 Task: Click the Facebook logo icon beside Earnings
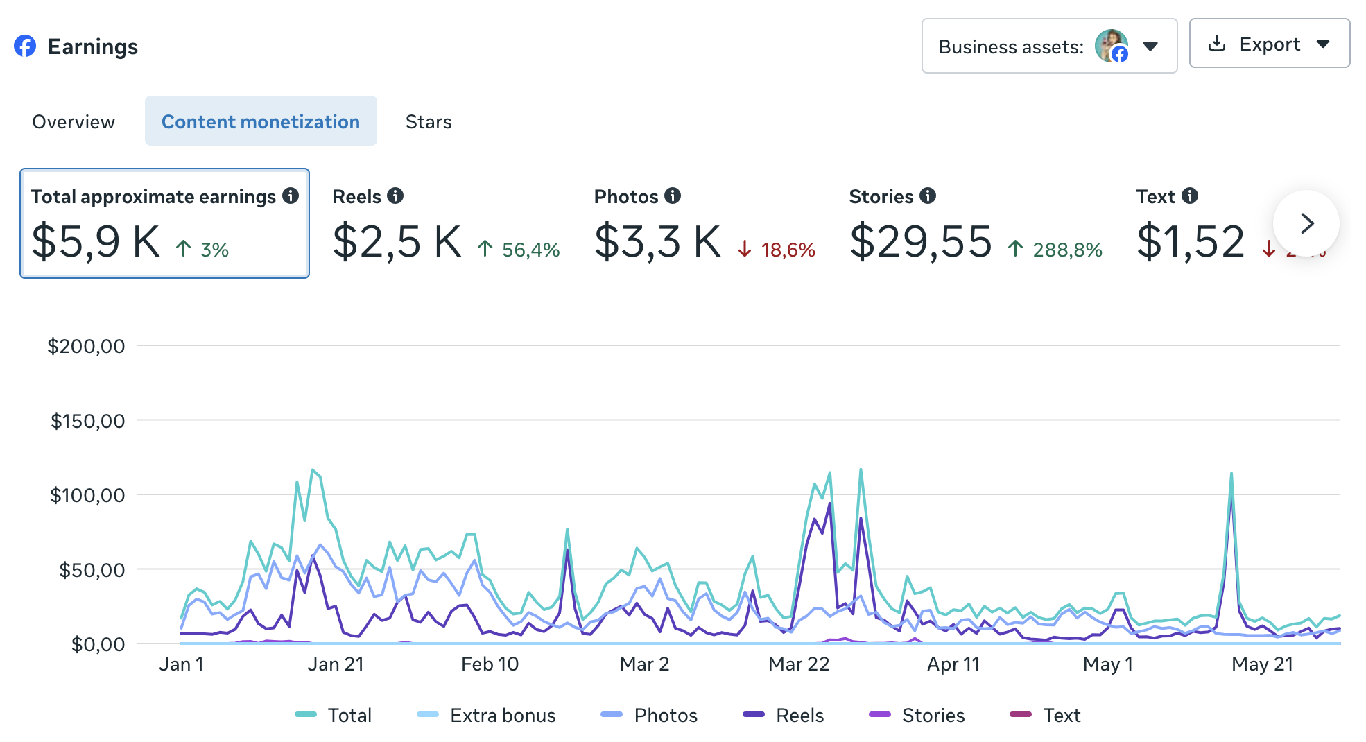coord(25,46)
